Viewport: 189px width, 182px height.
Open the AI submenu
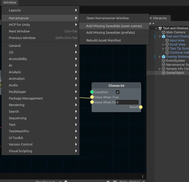pos(40,65)
